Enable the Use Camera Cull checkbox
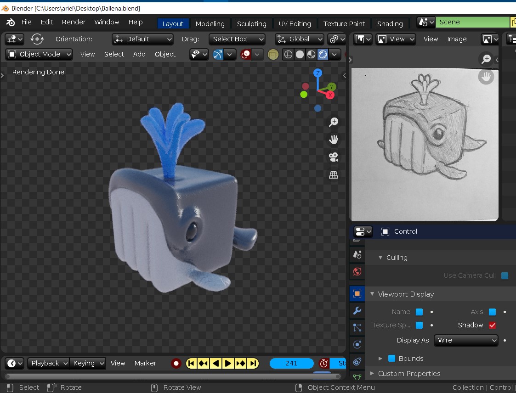This screenshot has width=516, height=393. click(x=505, y=275)
